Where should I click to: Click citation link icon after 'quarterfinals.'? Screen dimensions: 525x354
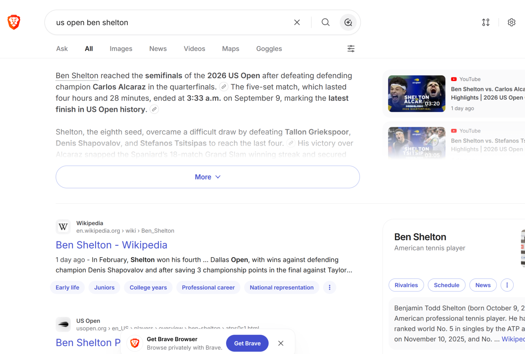(224, 87)
